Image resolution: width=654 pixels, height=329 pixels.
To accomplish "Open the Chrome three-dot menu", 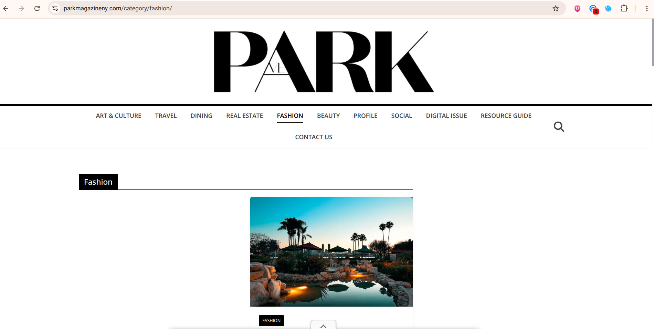I will pos(647,8).
